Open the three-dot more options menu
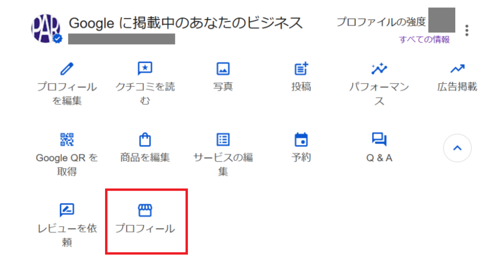The image size is (496, 265). tap(466, 30)
